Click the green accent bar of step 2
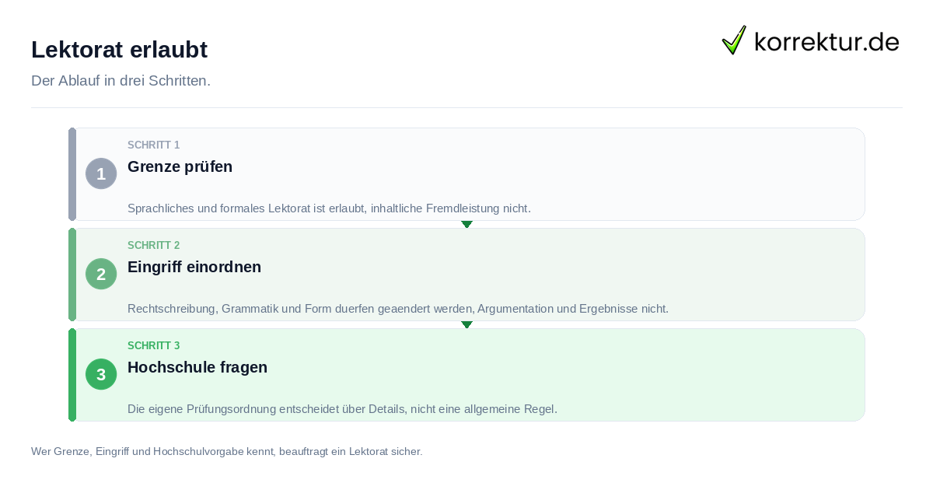The height and width of the screenshot is (490, 933). (x=72, y=275)
